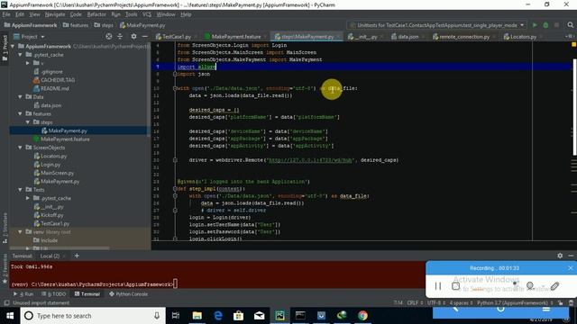Image resolution: width=577 pixels, height=324 pixels.
Task: Change CRLF line separator in status bar
Action: [x=416, y=302]
